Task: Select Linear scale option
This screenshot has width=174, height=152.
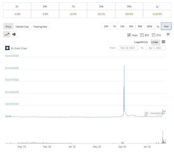Action: pos(155,42)
